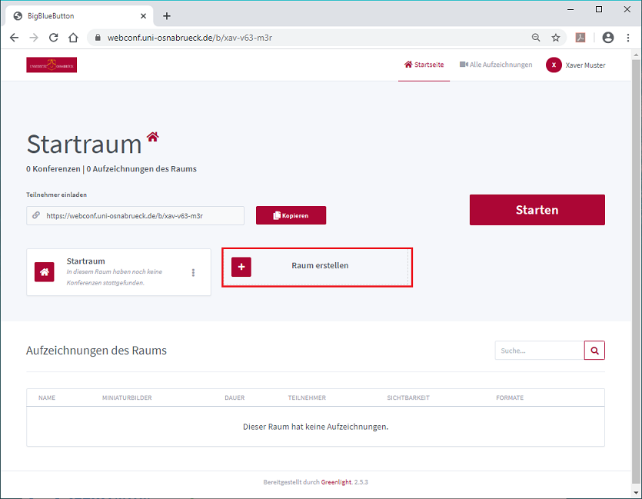Open Alle Aufzeichnungen in the navigation
The height and width of the screenshot is (499, 642).
(496, 65)
